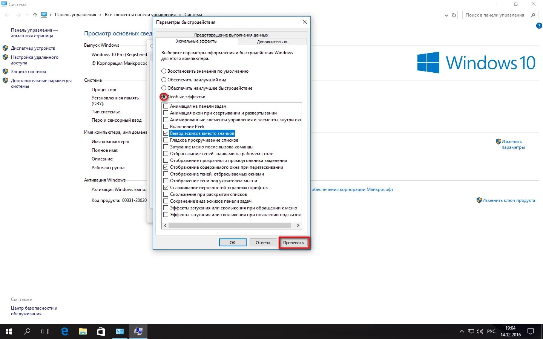Open Панель управления breadcrumb
Screen dimensions: 543x339
[75, 15]
